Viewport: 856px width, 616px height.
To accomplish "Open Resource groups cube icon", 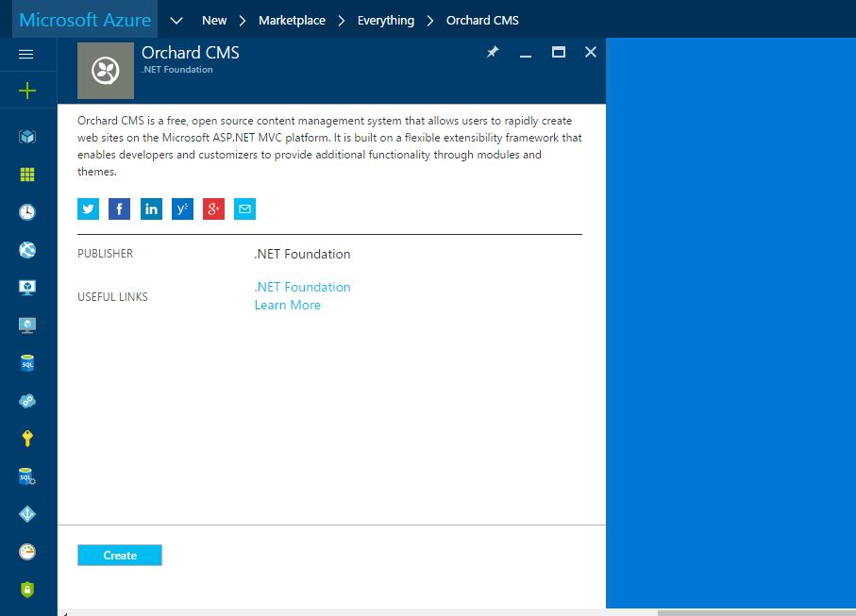I will (x=27, y=137).
